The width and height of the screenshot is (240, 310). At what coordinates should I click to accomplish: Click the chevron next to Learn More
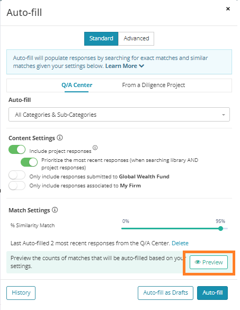[141, 66]
